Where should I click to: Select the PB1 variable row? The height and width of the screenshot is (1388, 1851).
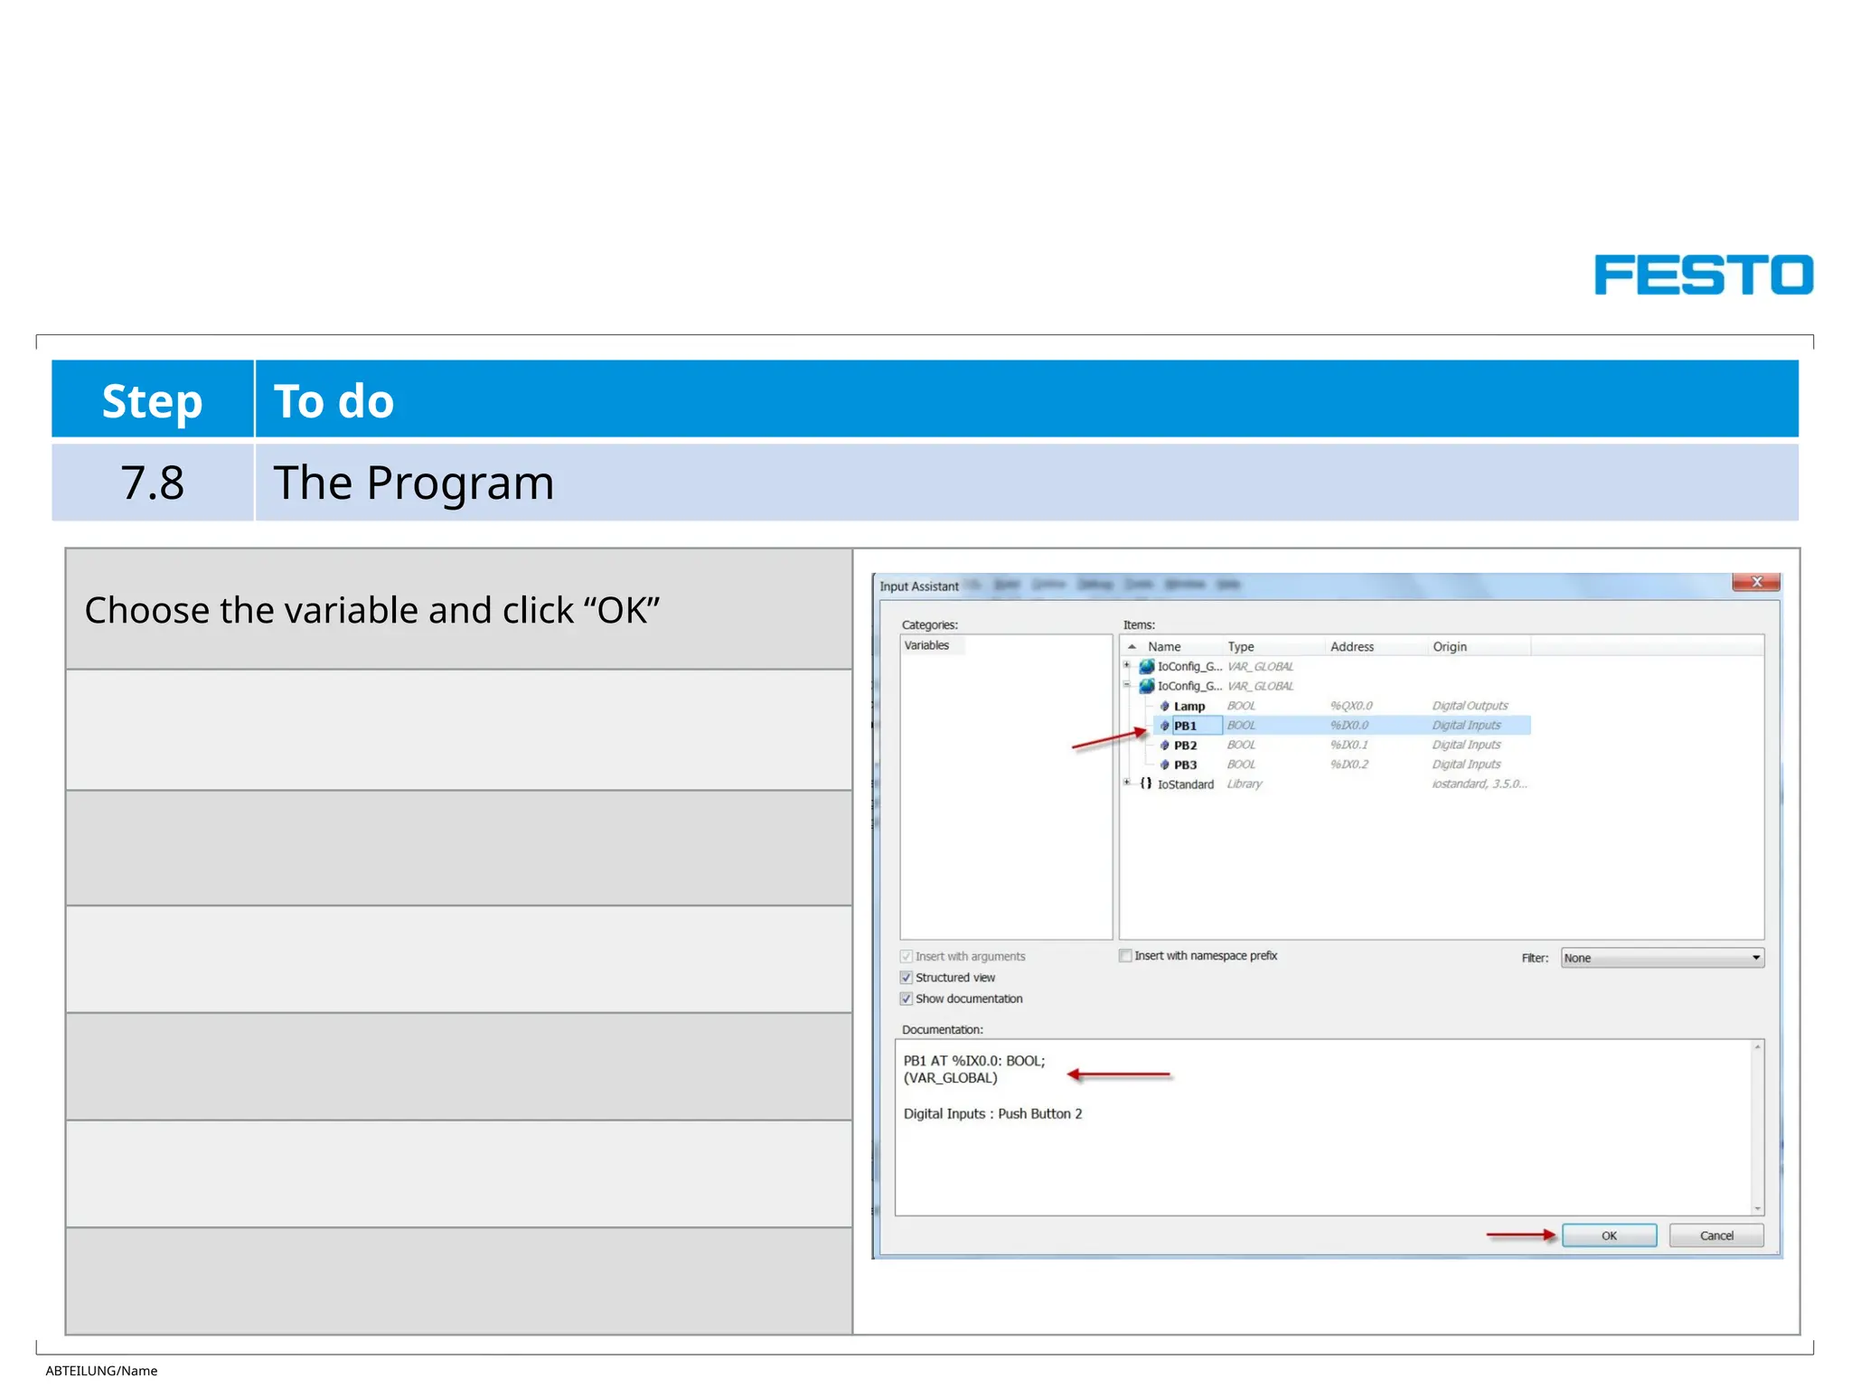point(1342,725)
